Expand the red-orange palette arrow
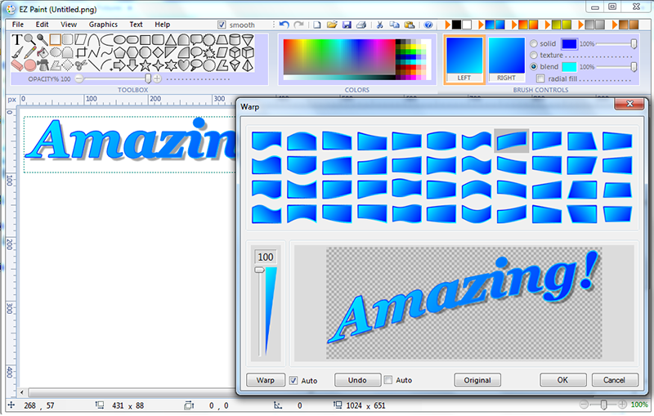 pos(514,25)
